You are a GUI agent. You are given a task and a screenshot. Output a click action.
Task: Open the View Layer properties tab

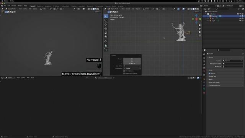click(x=204, y=65)
